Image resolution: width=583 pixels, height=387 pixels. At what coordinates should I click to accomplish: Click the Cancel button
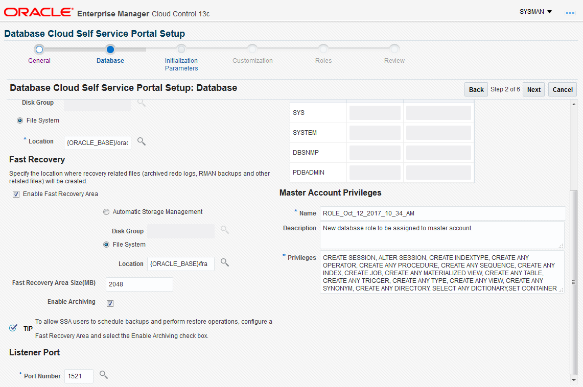[x=562, y=89]
